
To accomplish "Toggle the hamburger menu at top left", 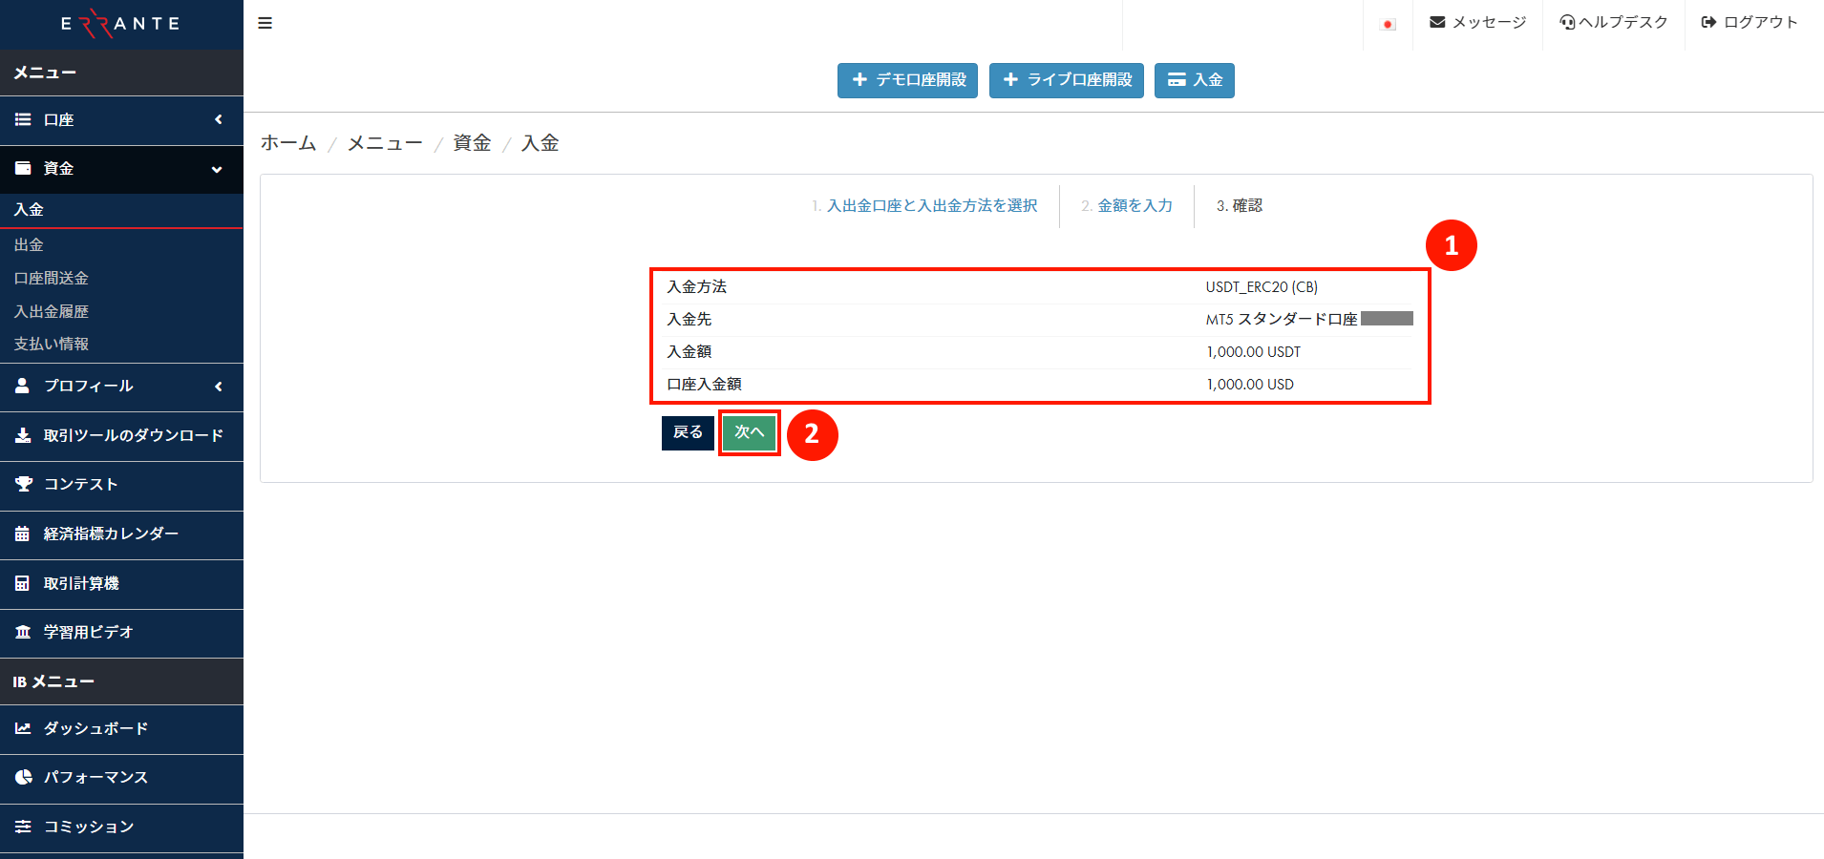I will click(x=265, y=22).
